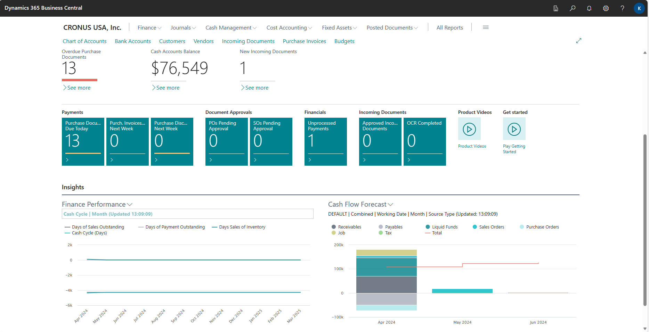Open the Tell Me search
This screenshot has height=332, width=649.
[573, 8]
